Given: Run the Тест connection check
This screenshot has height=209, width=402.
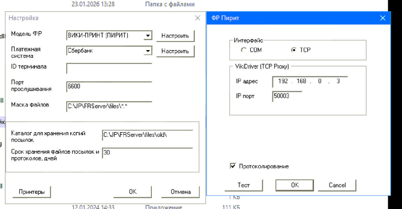Looking at the screenshot, I should (243, 185).
